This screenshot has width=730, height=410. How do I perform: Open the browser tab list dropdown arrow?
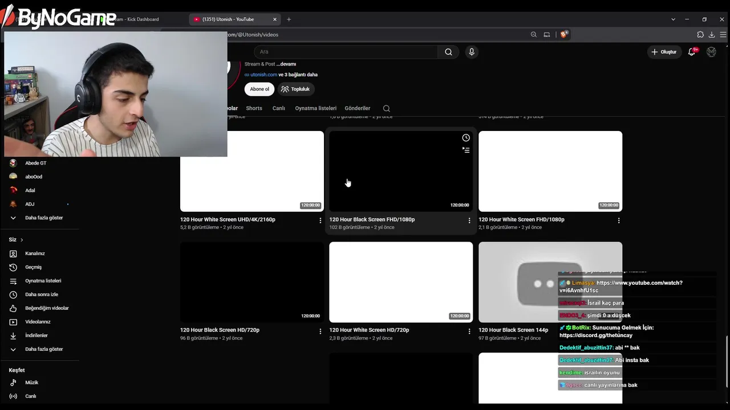[x=673, y=19]
